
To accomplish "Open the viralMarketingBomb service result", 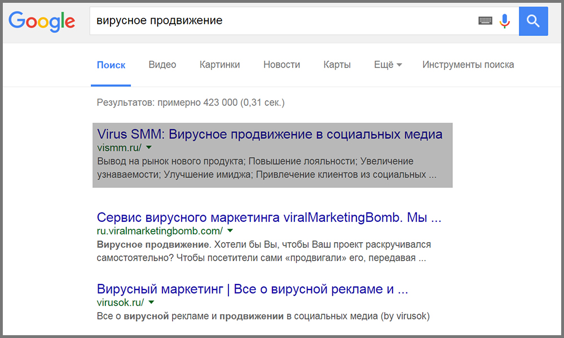I will point(269,217).
